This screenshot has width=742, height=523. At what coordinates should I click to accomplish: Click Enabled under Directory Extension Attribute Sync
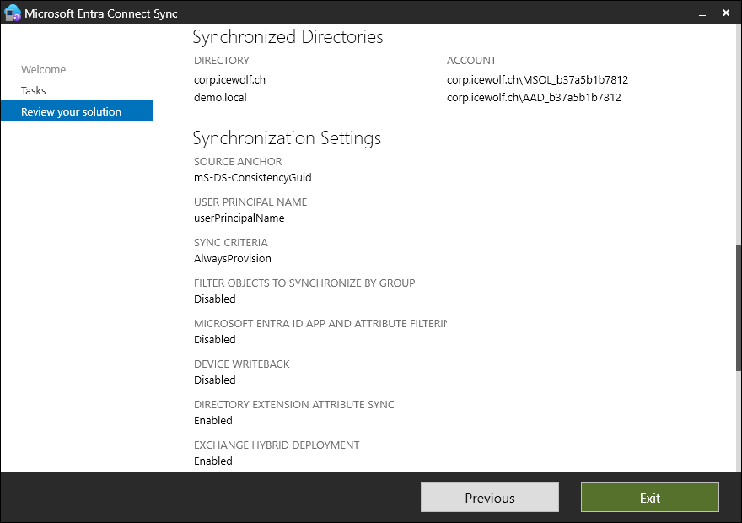[213, 421]
